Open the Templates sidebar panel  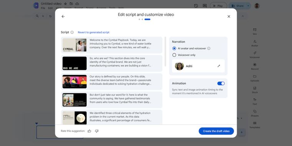click(255, 125)
